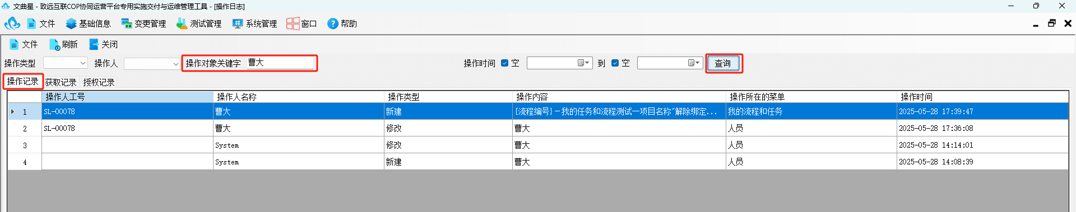Screen dimensions: 1076x212
Task: Open the 测试管理 menu icon
Action: click(x=182, y=23)
